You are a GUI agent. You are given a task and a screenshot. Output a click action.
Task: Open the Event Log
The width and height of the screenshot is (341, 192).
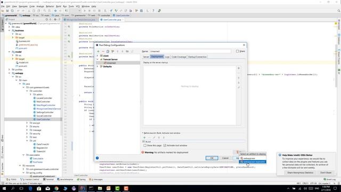coord(329,180)
